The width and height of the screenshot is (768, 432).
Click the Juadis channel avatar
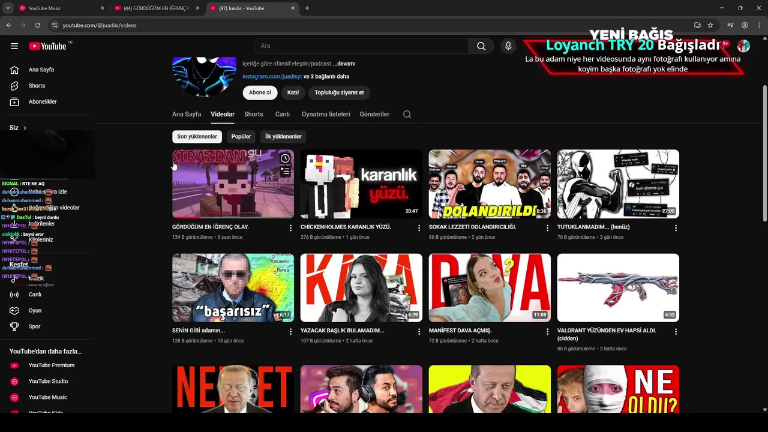204,76
